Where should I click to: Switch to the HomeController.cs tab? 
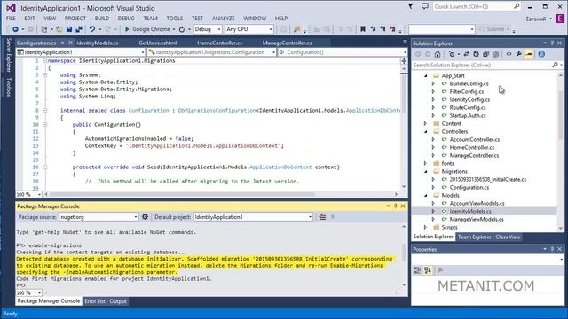click(219, 43)
